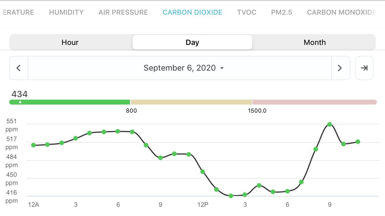
Task: Open the Carbon Monoxide tab
Action: pos(341,12)
